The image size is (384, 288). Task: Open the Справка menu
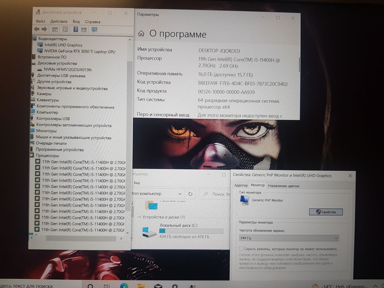pyautogui.click(x=93, y=22)
